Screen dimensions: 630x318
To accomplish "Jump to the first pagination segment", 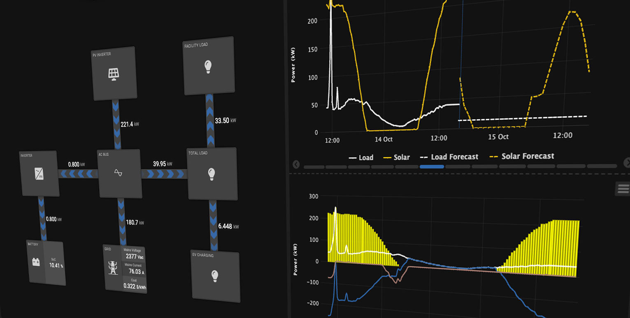I will coord(314,167).
